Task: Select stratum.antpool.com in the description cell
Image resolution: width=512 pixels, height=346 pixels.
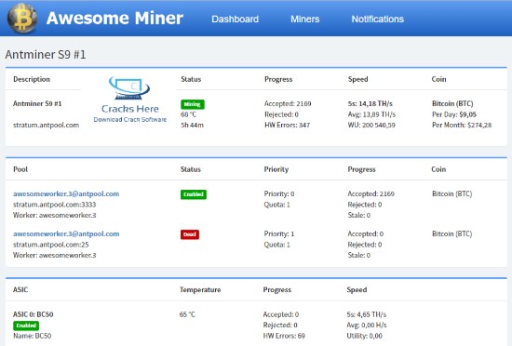Action: click(x=46, y=125)
